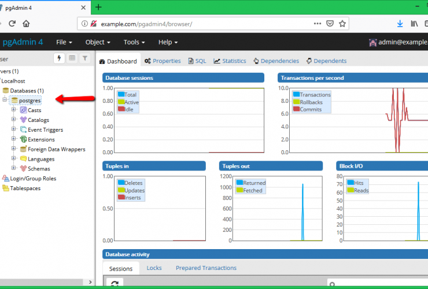Viewport: 428px width, 289px height.
Task: Click the bookmark star icon
Action: point(342,24)
